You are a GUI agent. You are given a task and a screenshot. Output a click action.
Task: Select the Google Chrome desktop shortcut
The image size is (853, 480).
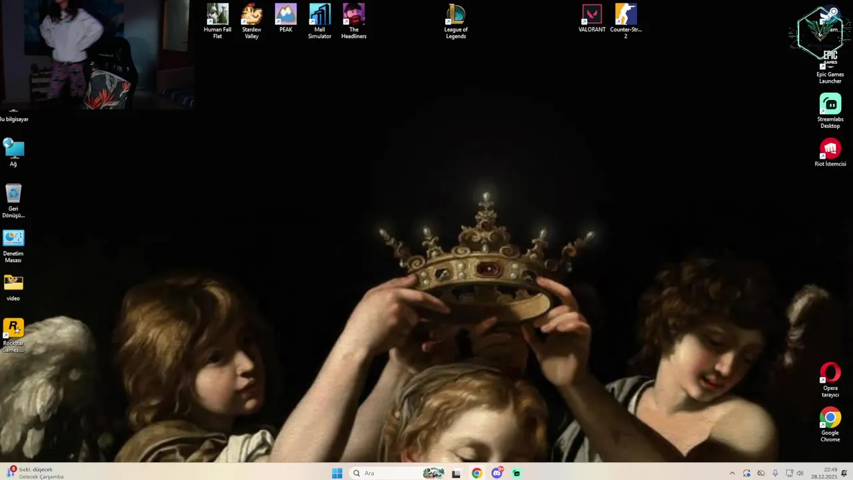click(830, 425)
